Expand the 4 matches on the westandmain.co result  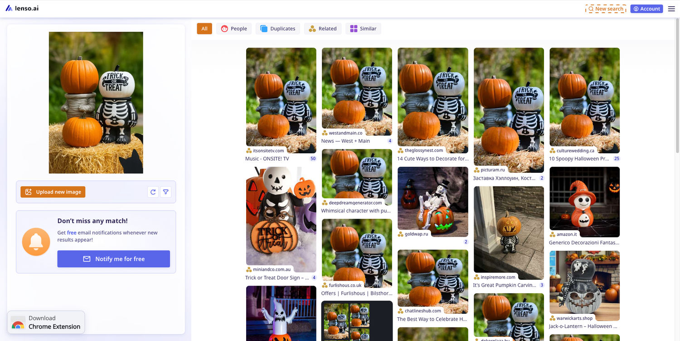(x=389, y=141)
